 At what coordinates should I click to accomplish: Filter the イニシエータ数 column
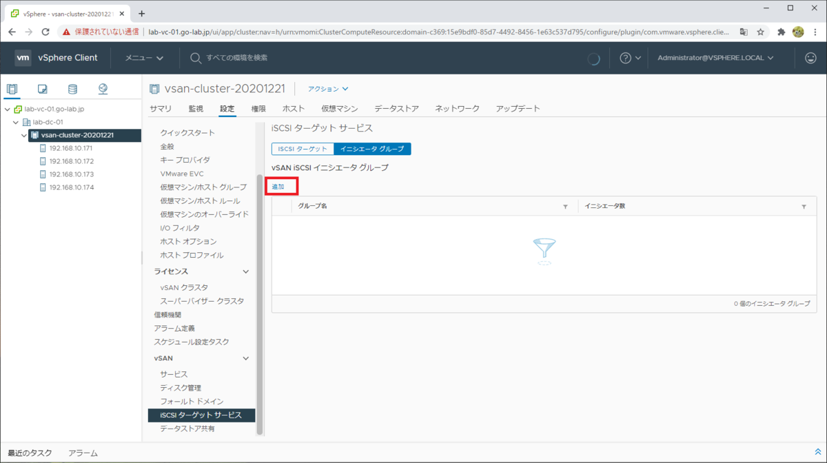click(804, 207)
